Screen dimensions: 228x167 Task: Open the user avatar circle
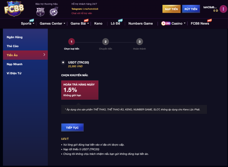pos(223,9)
